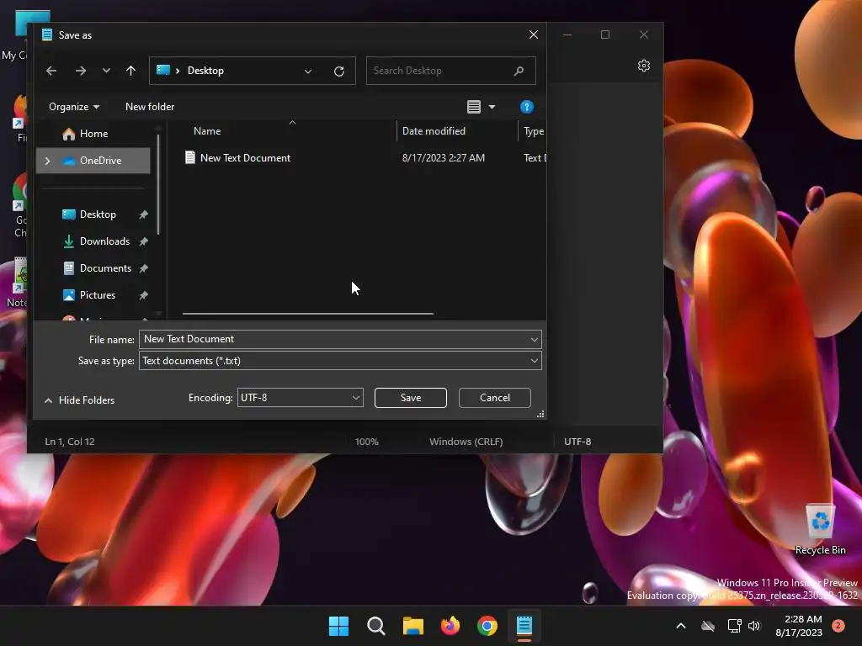Open the clock and date panel
Image resolution: width=862 pixels, height=646 pixels.
click(x=799, y=626)
